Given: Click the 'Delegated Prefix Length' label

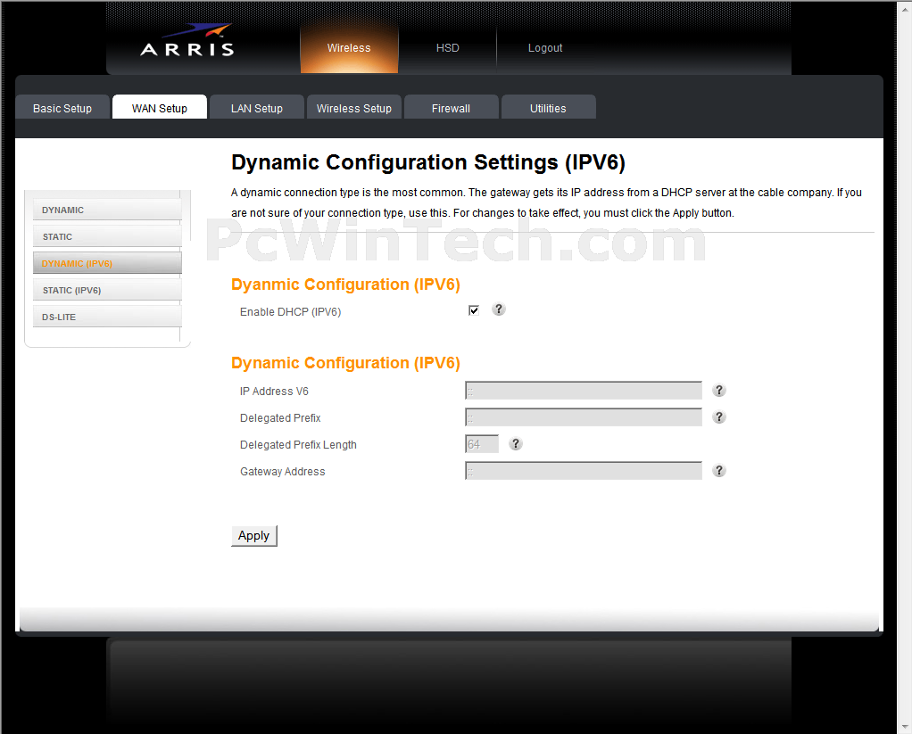Looking at the screenshot, I should click(x=298, y=444).
